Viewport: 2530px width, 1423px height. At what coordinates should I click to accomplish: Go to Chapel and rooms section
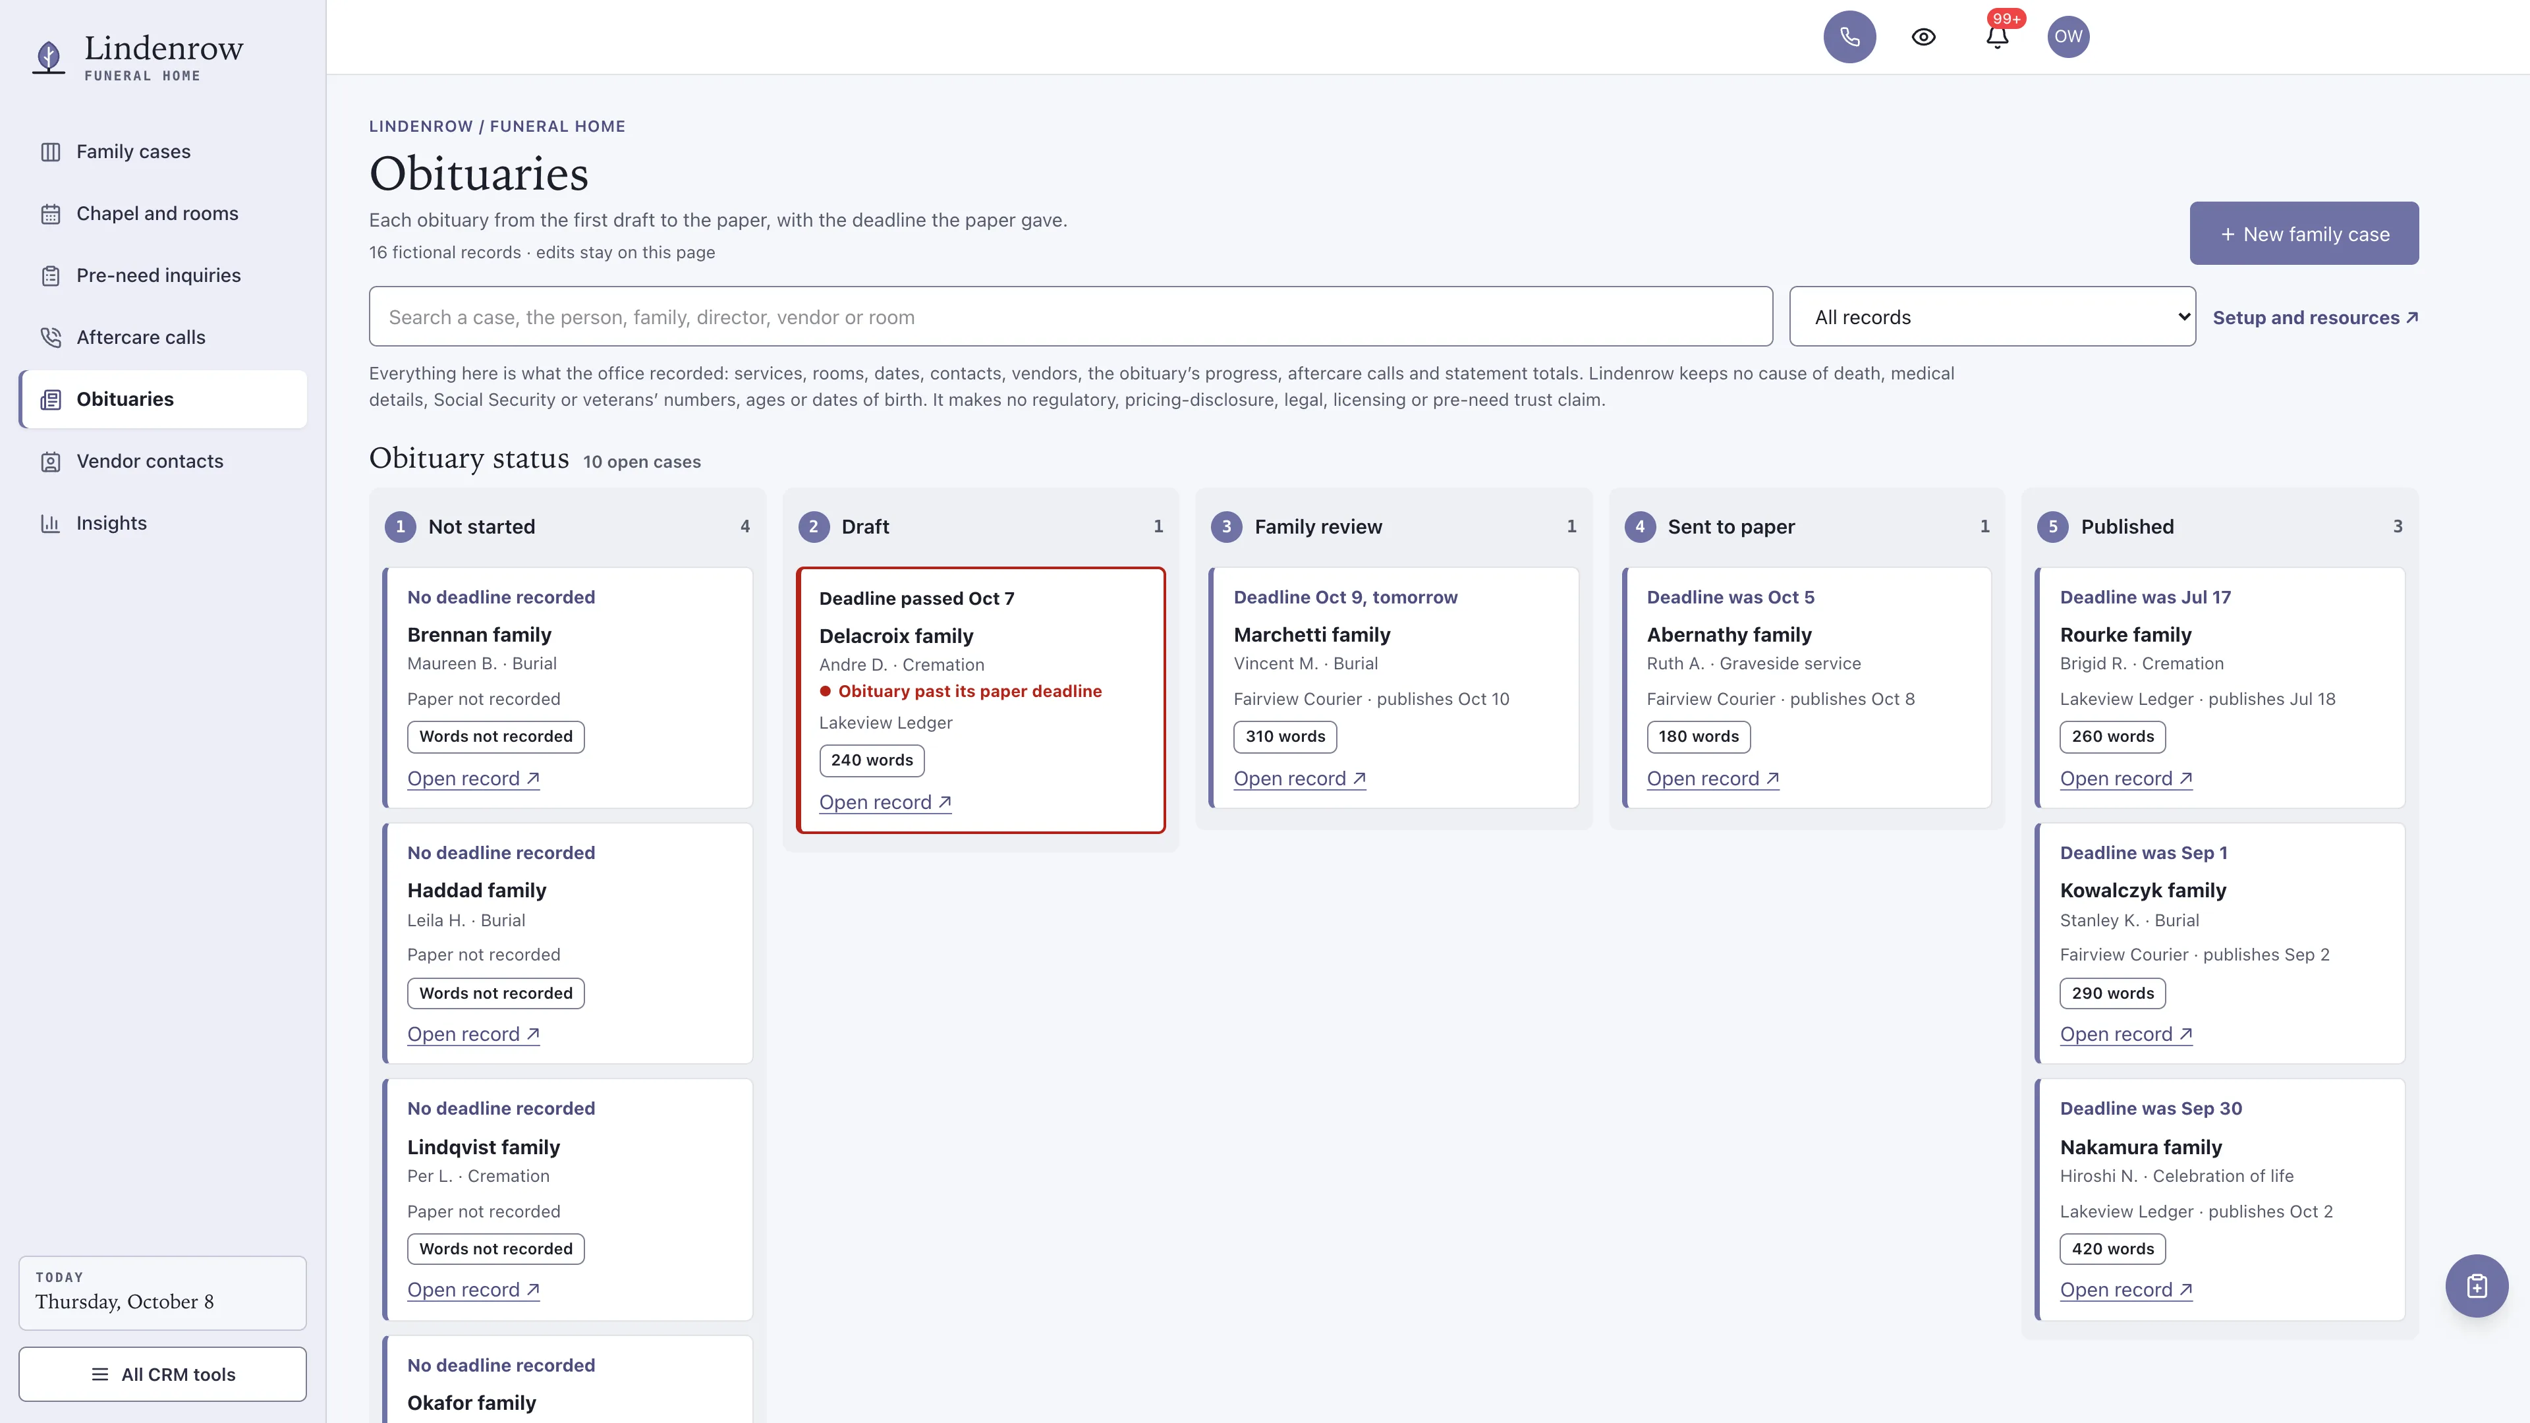(x=163, y=214)
